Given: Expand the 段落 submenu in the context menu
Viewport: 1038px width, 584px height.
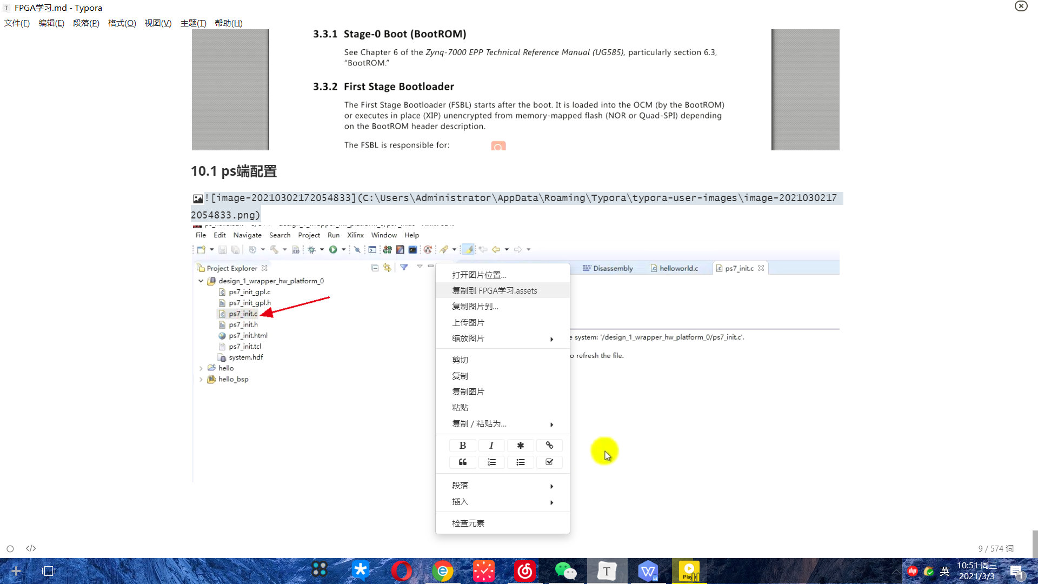Looking at the screenshot, I should pyautogui.click(x=502, y=486).
